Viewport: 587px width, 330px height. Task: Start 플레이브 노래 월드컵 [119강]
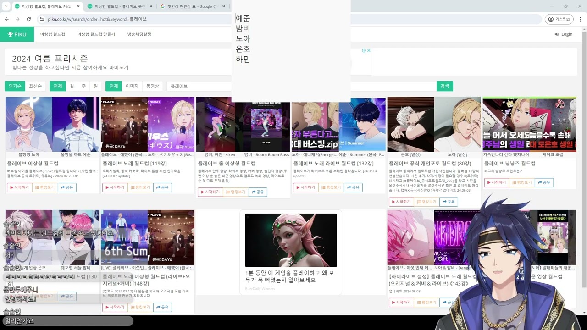pos(115,187)
